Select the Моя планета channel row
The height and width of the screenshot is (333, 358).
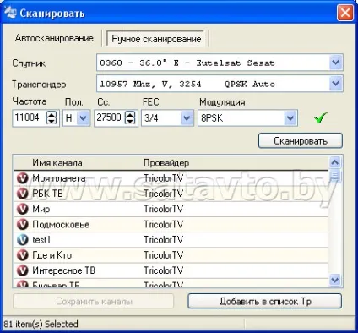(x=171, y=178)
